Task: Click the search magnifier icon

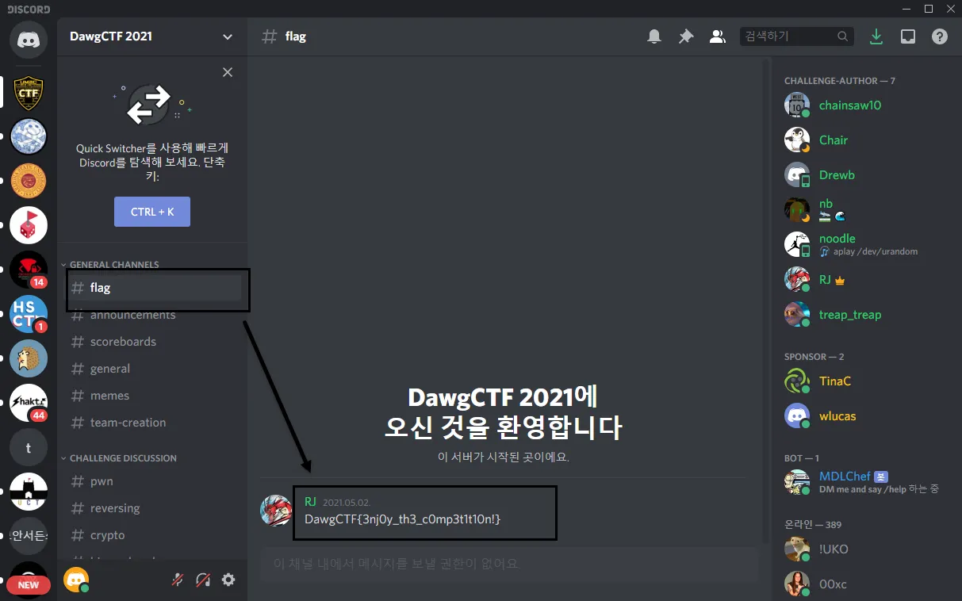Action: (x=842, y=36)
